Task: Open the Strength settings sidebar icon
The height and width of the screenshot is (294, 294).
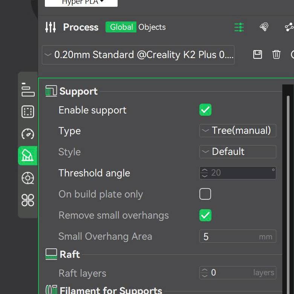Action: (28, 112)
